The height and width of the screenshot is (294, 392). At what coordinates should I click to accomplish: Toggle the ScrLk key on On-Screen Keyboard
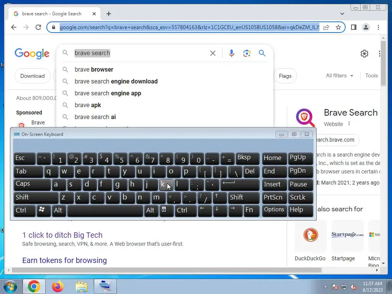click(x=300, y=198)
